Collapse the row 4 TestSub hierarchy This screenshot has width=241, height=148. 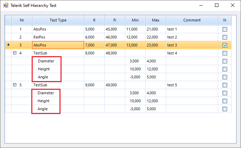15,53
